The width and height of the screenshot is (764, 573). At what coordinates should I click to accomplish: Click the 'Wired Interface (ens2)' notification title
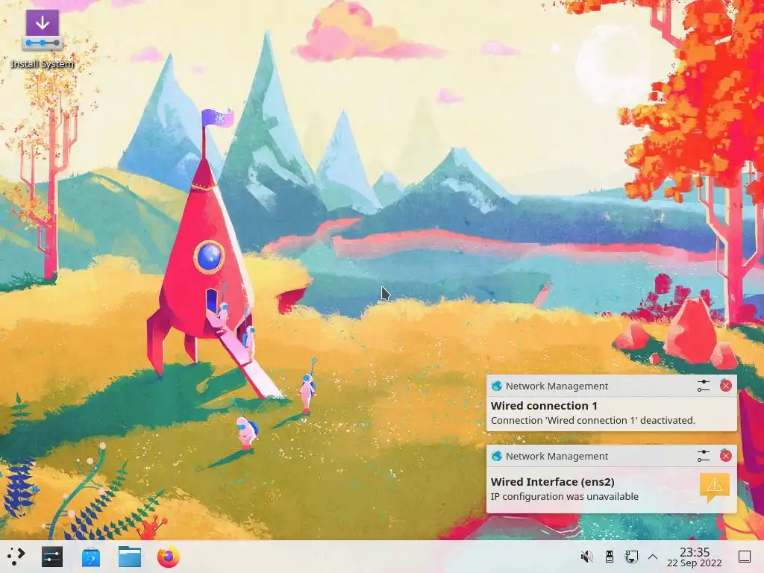[553, 482]
